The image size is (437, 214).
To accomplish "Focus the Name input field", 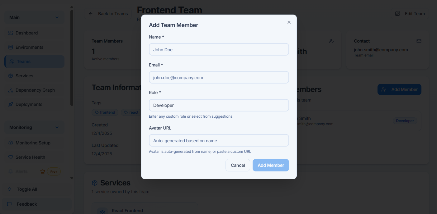I will (x=219, y=50).
